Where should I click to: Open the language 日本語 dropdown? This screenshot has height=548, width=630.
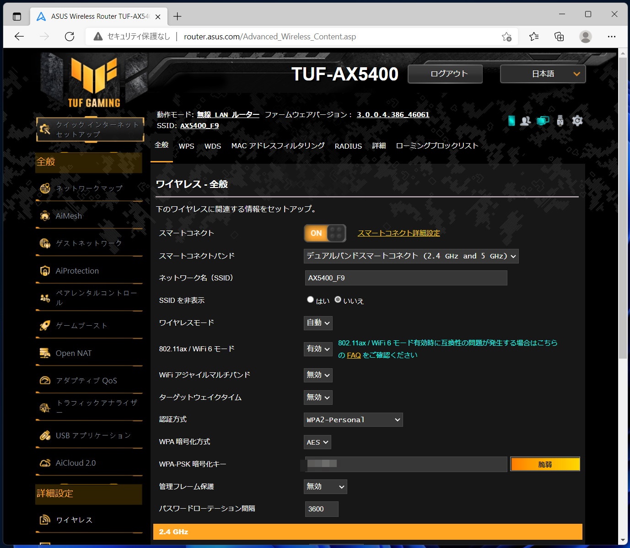pyautogui.click(x=543, y=74)
